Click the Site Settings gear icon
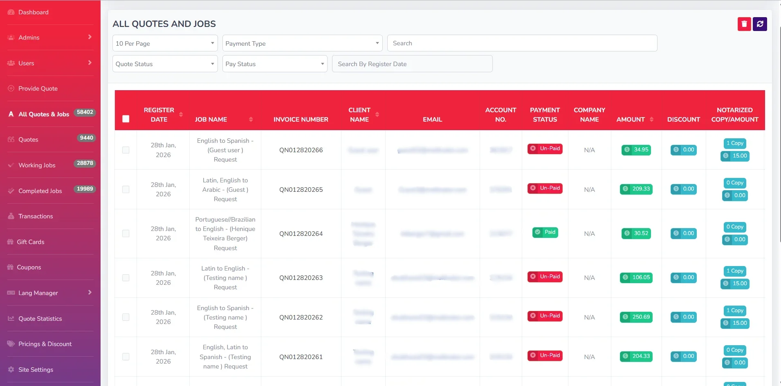781x386 pixels. [x=11, y=370]
